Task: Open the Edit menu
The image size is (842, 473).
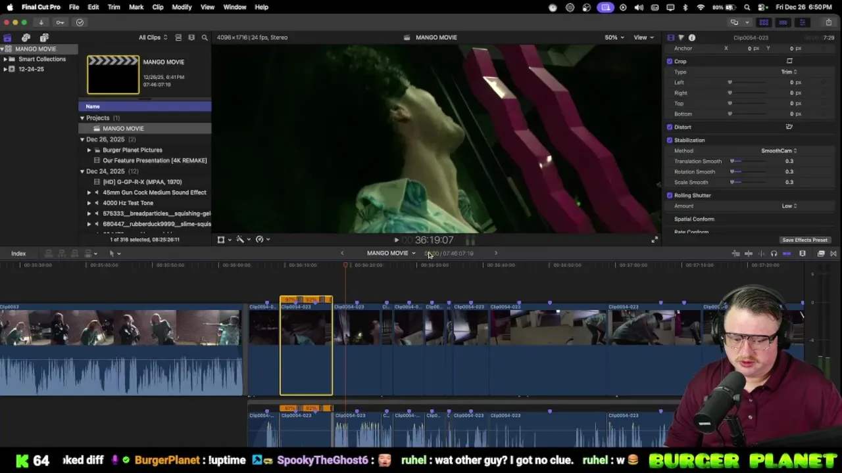Action: (93, 7)
